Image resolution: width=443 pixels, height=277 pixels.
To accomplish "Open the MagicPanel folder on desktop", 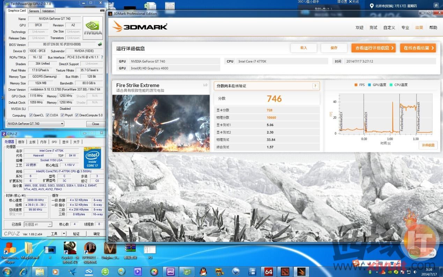I will pyautogui.click(x=29, y=251).
